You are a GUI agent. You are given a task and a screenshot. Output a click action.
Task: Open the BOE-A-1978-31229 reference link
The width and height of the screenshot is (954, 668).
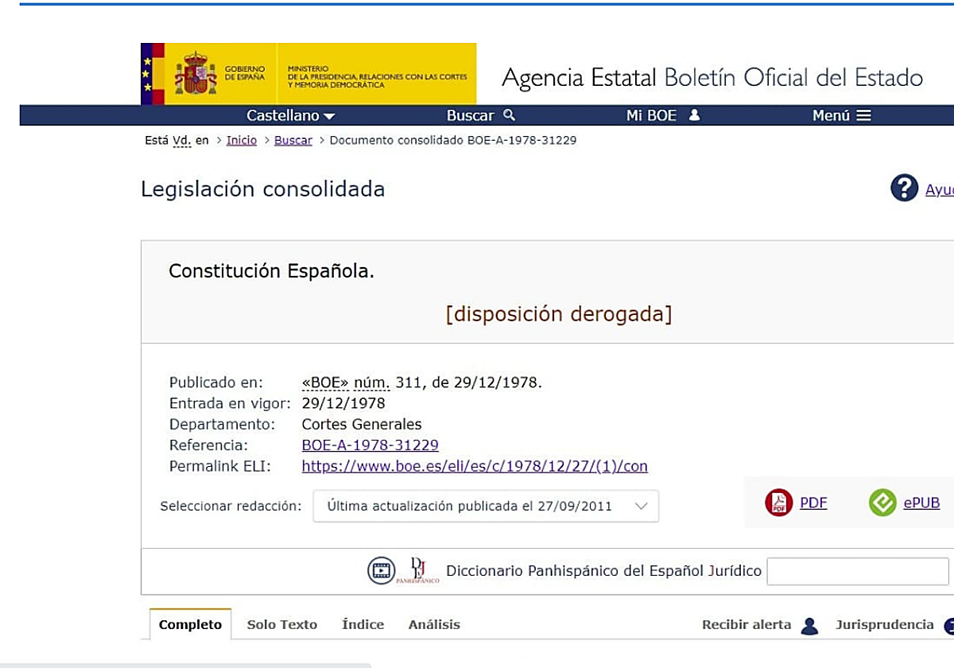[x=370, y=445]
